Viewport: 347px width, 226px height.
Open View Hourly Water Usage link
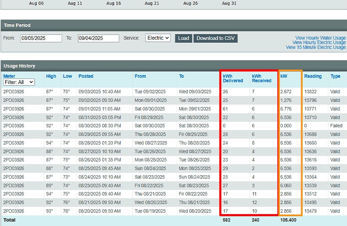(320, 38)
